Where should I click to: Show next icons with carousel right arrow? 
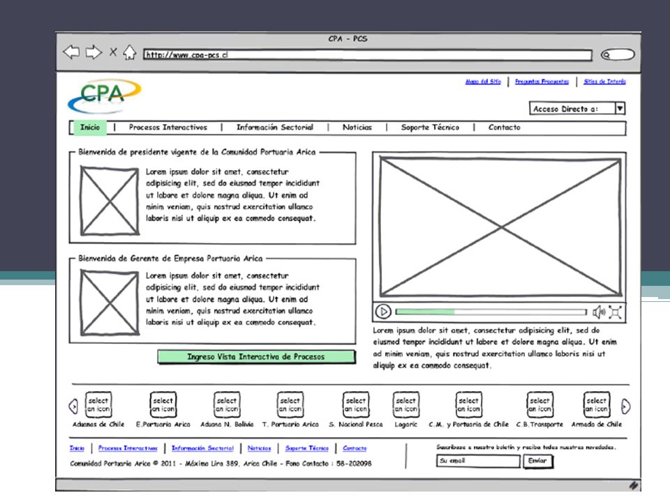[x=625, y=406]
